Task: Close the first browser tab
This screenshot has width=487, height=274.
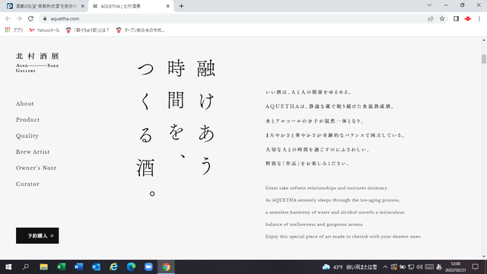Action: tap(83, 6)
